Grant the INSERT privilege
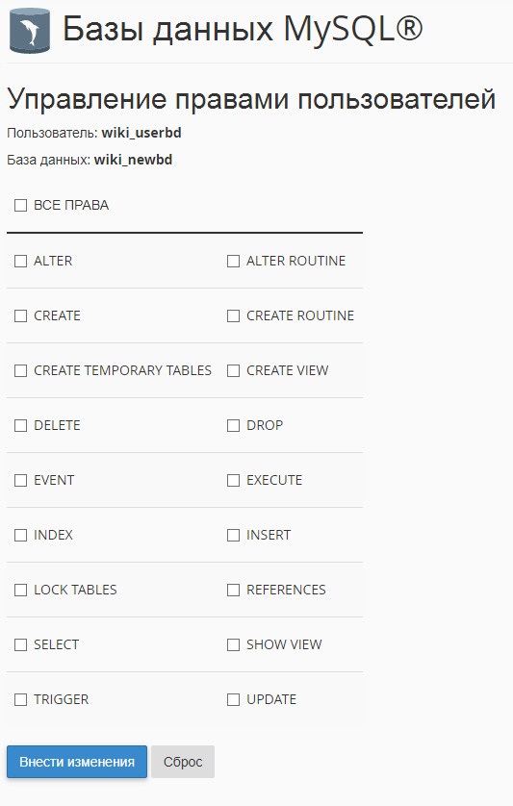Image resolution: width=513 pixels, height=806 pixels. point(233,535)
